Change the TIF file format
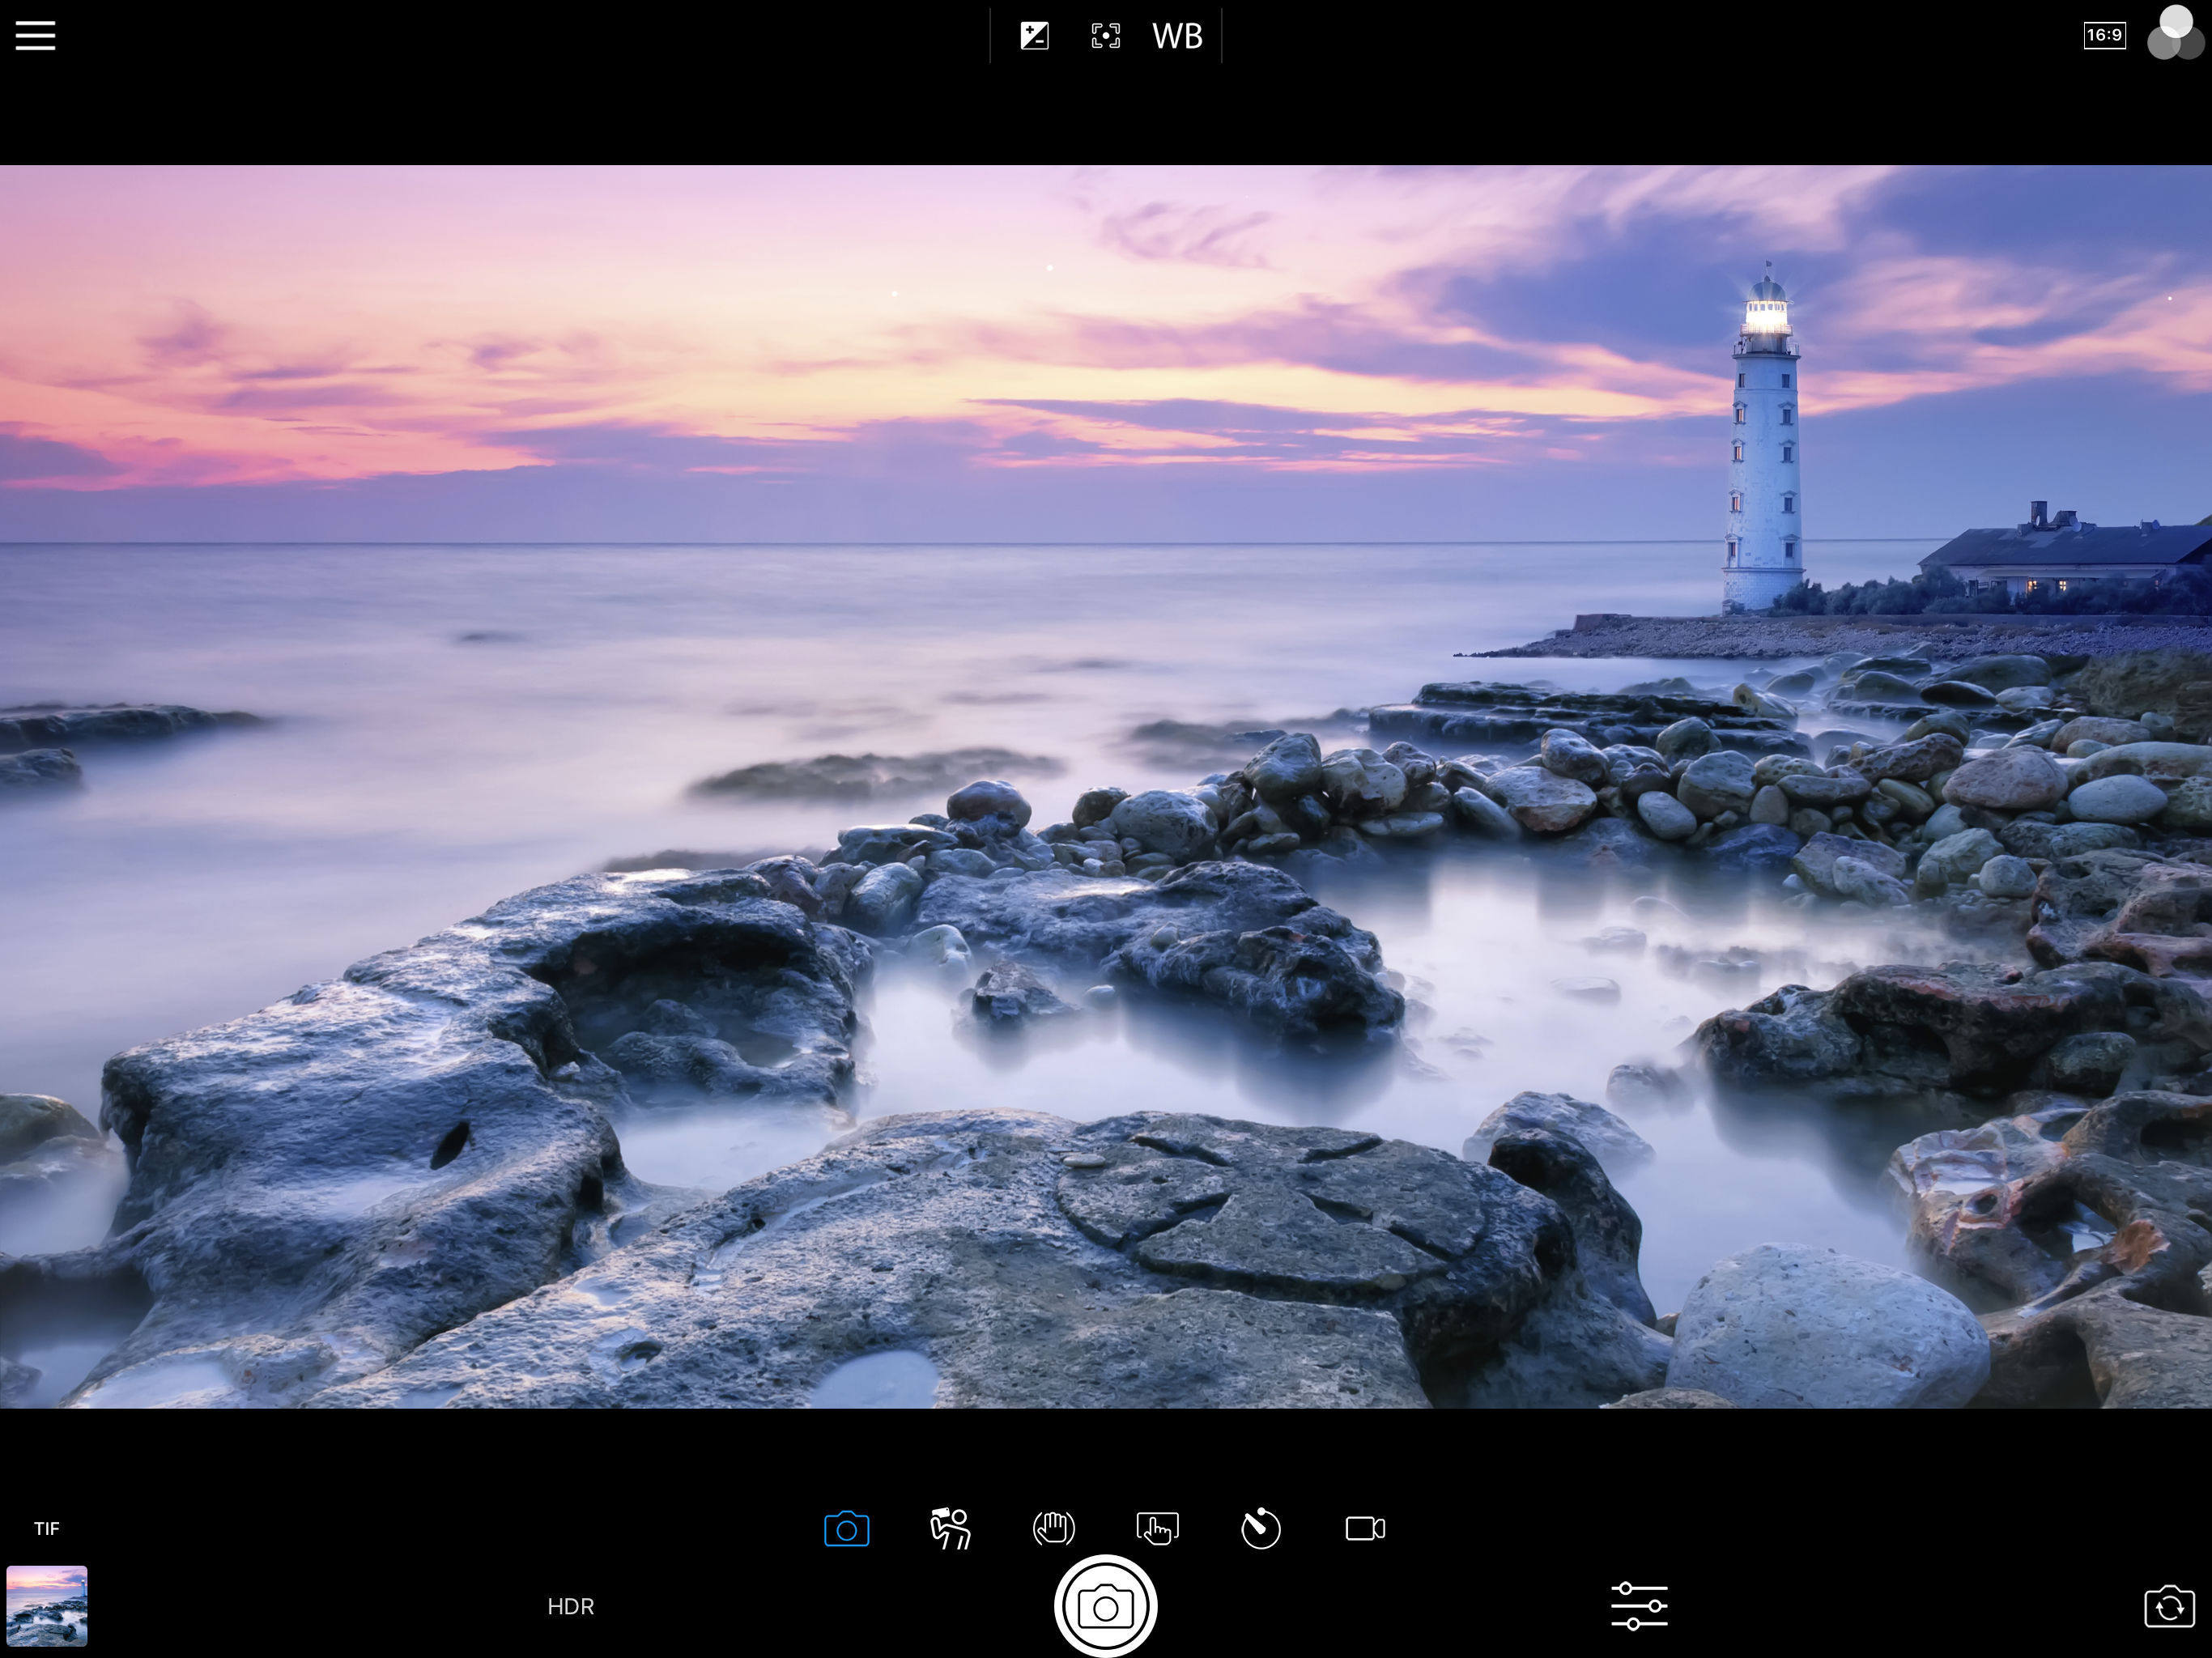 point(46,1528)
